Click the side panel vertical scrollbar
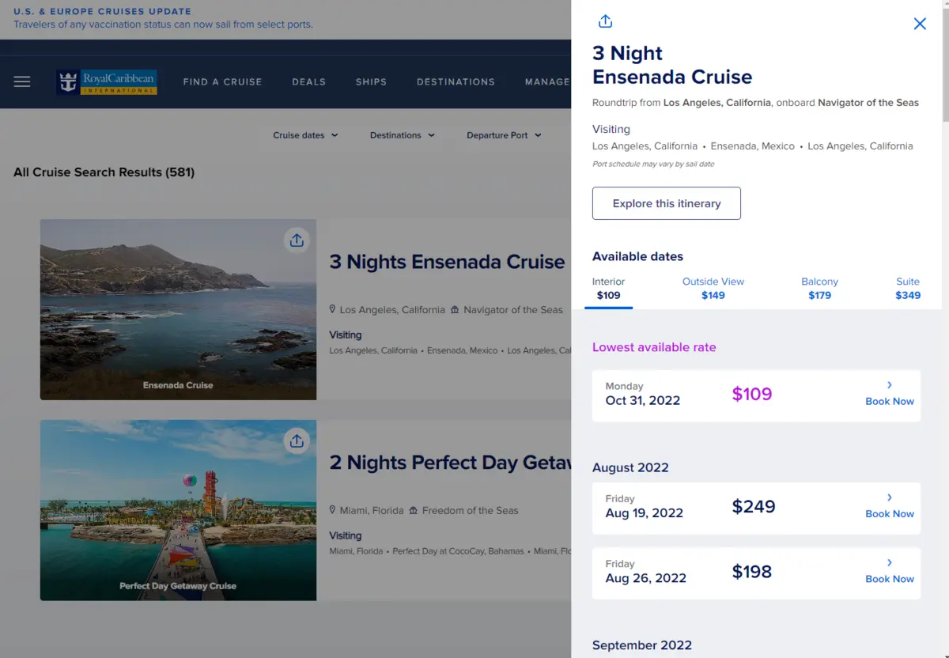 [945, 63]
